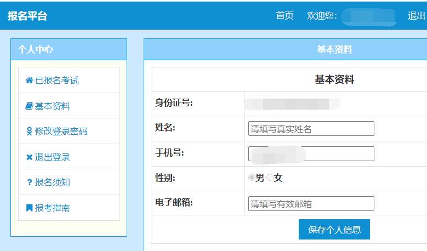Click the question mark icon beside 报名须知
Screen dimensions: 427x251
pyautogui.click(x=29, y=182)
